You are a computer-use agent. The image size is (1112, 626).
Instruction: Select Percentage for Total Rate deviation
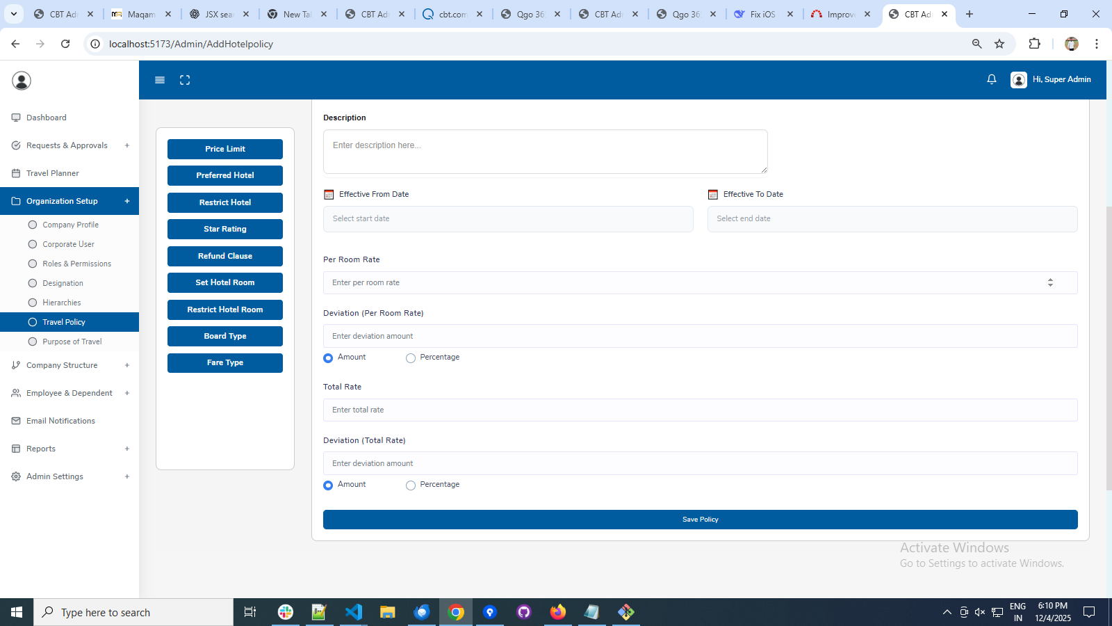(411, 485)
